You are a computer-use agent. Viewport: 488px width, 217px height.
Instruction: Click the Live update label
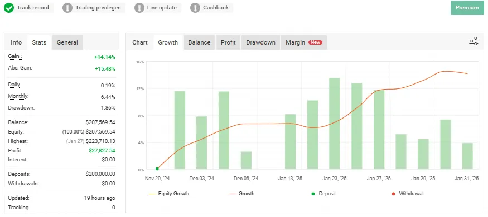point(162,8)
